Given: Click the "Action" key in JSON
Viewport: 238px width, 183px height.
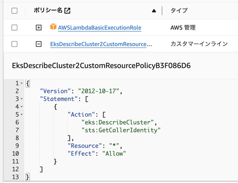Looking at the screenshot, I should click(x=82, y=114).
